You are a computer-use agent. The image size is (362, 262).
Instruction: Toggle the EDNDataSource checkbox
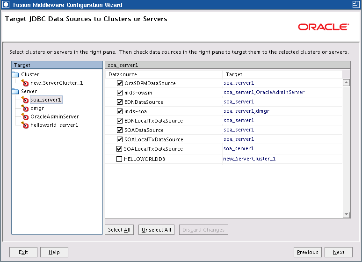pos(120,102)
